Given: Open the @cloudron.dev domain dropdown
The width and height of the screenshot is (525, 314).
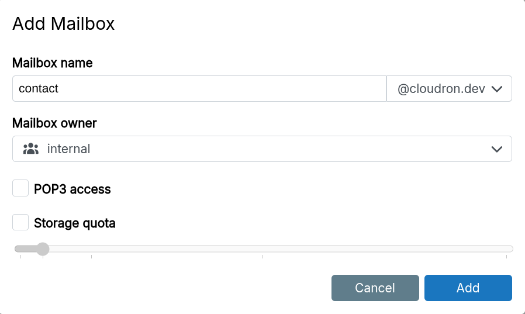Looking at the screenshot, I should pos(449,89).
